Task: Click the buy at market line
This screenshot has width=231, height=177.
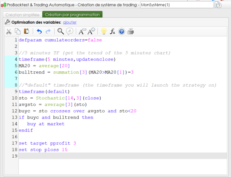Action: (46, 124)
